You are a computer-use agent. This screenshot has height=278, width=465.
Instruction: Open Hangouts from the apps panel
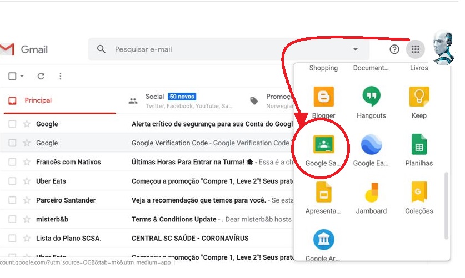click(x=371, y=103)
